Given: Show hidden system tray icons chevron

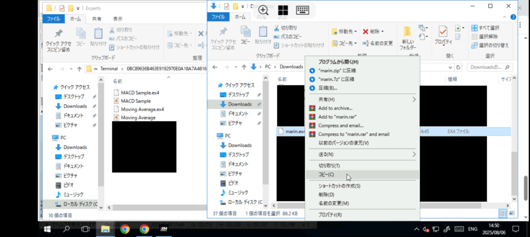Looking at the screenshot, I should (x=416, y=229).
